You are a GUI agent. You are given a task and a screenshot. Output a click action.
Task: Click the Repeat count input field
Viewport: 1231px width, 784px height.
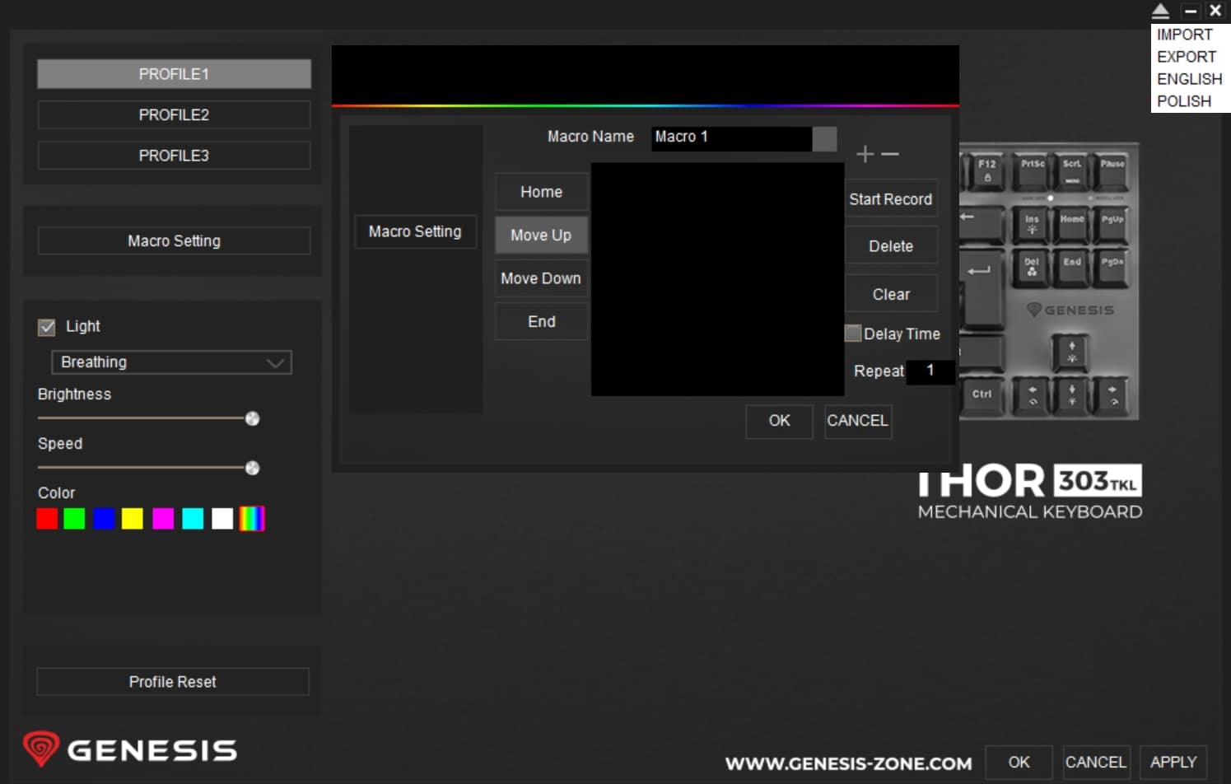point(930,371)
